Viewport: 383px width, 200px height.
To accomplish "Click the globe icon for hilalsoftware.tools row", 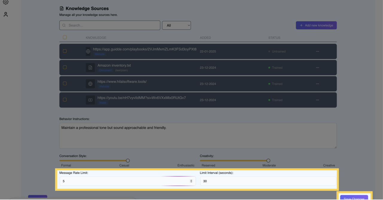I will tap(90, 84).
